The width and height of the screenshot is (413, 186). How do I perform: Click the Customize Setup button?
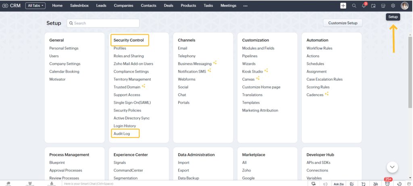pos(343,23)
